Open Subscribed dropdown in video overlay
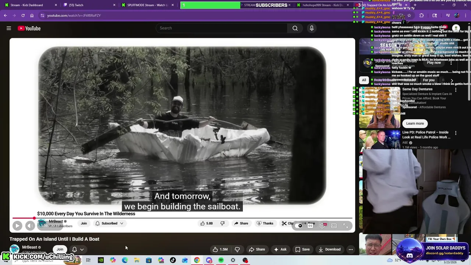Image resolution: width=471 pixels, height=265 pixels. [109, 223]
